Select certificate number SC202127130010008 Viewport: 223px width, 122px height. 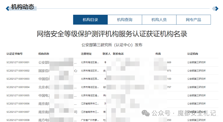[x=18, y=120]
